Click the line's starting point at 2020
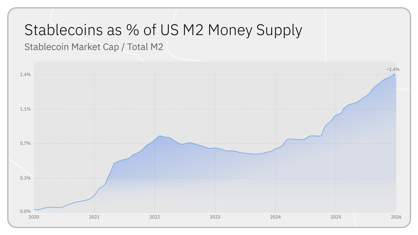 pyautogui.click(x=34, y=209)
